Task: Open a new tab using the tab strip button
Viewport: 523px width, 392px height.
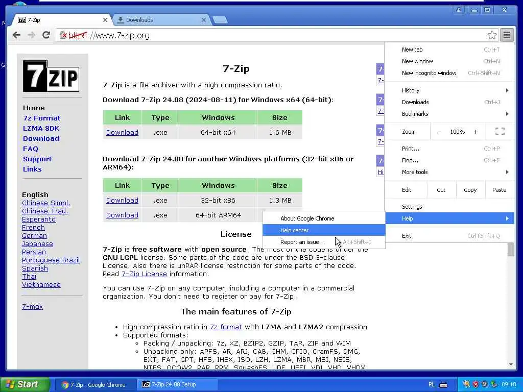Action: click(220, 20)
